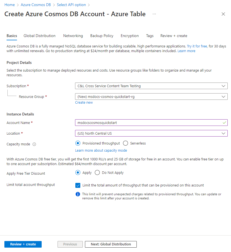
Task: Click the Capacity mode info icon
Action: point(34,144)
